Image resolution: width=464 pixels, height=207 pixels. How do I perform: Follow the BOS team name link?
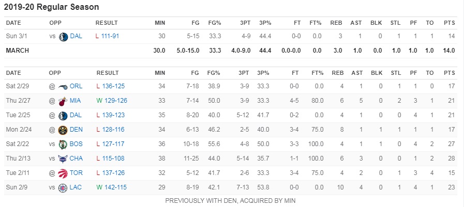[76, 144]
